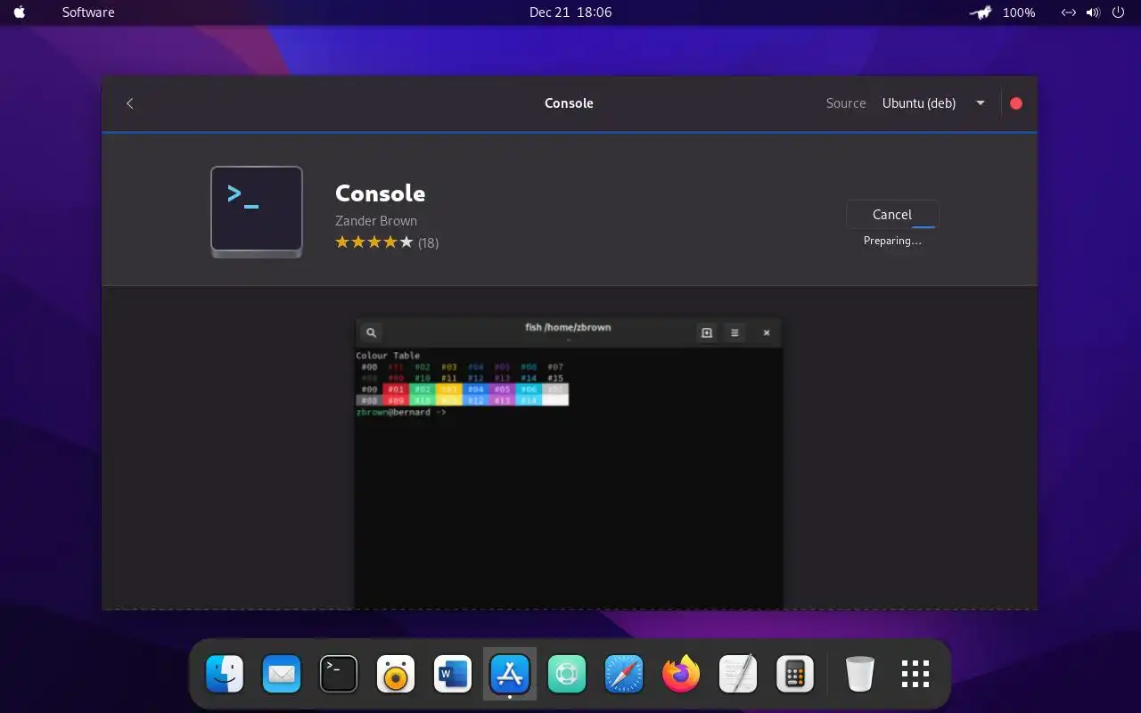
Task: Click the star rating for Console
Action: 374,242
